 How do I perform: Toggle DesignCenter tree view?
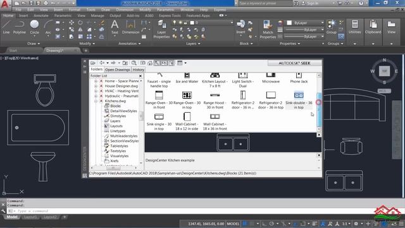(157, 63)
